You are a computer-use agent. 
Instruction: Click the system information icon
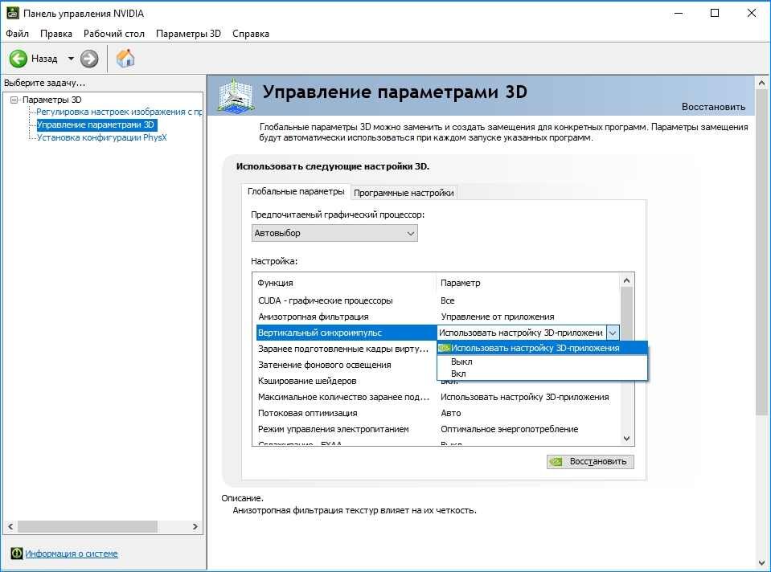click(x=17, y=554)
